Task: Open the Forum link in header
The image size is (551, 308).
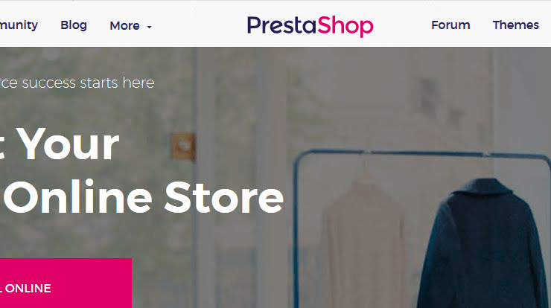Action: coord(450,25)
